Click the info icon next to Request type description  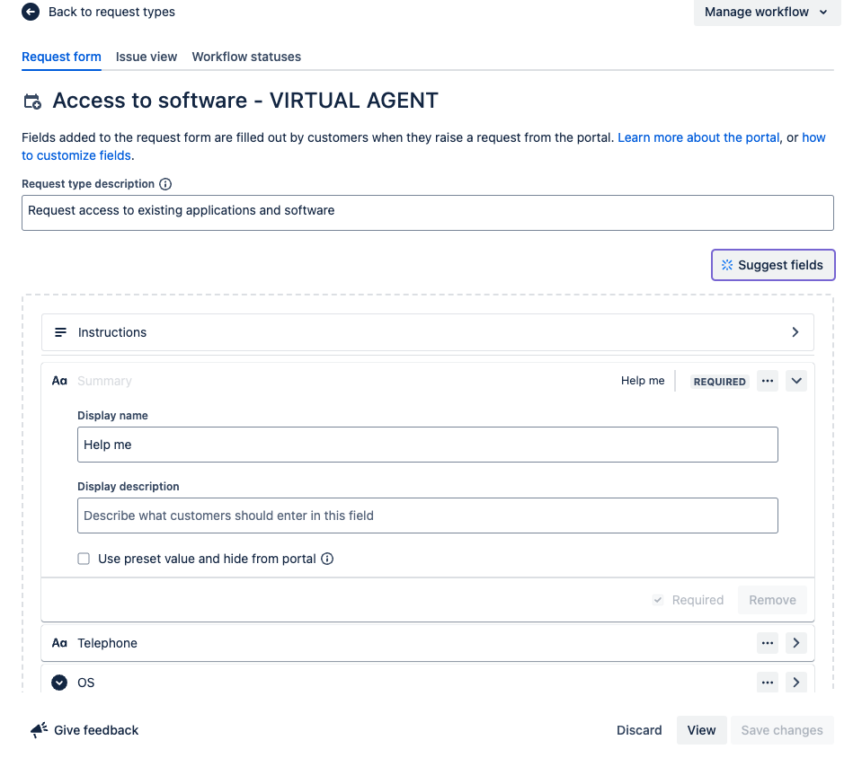pos(165,184)
